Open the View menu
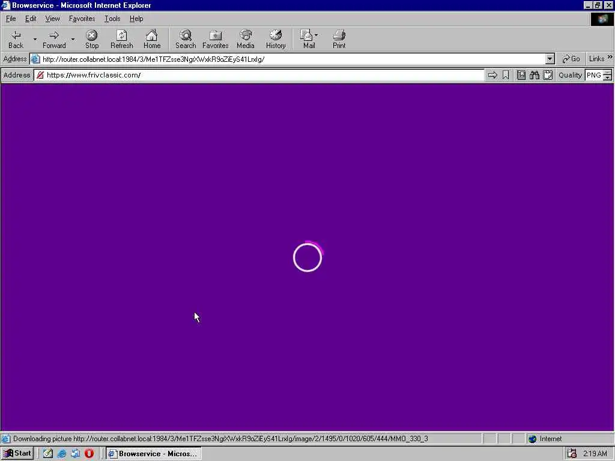This screenshot has width=615, height=461. [53, 19]
